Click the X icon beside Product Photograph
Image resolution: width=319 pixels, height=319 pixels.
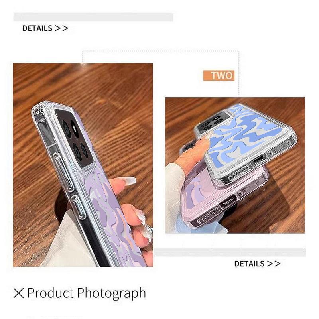pyautogui.click(x=18, y=293)
